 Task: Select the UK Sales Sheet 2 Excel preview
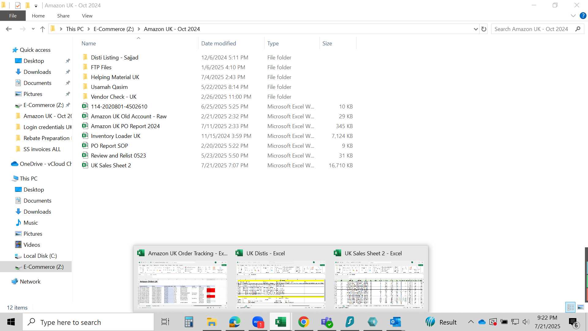[379, 279]
